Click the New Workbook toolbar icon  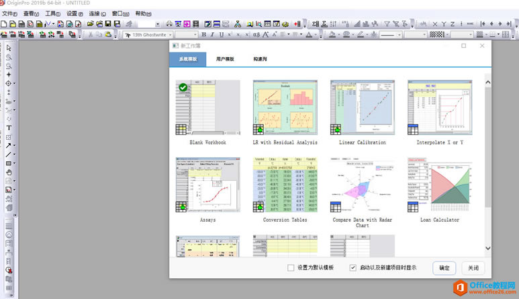coord(21,24)
